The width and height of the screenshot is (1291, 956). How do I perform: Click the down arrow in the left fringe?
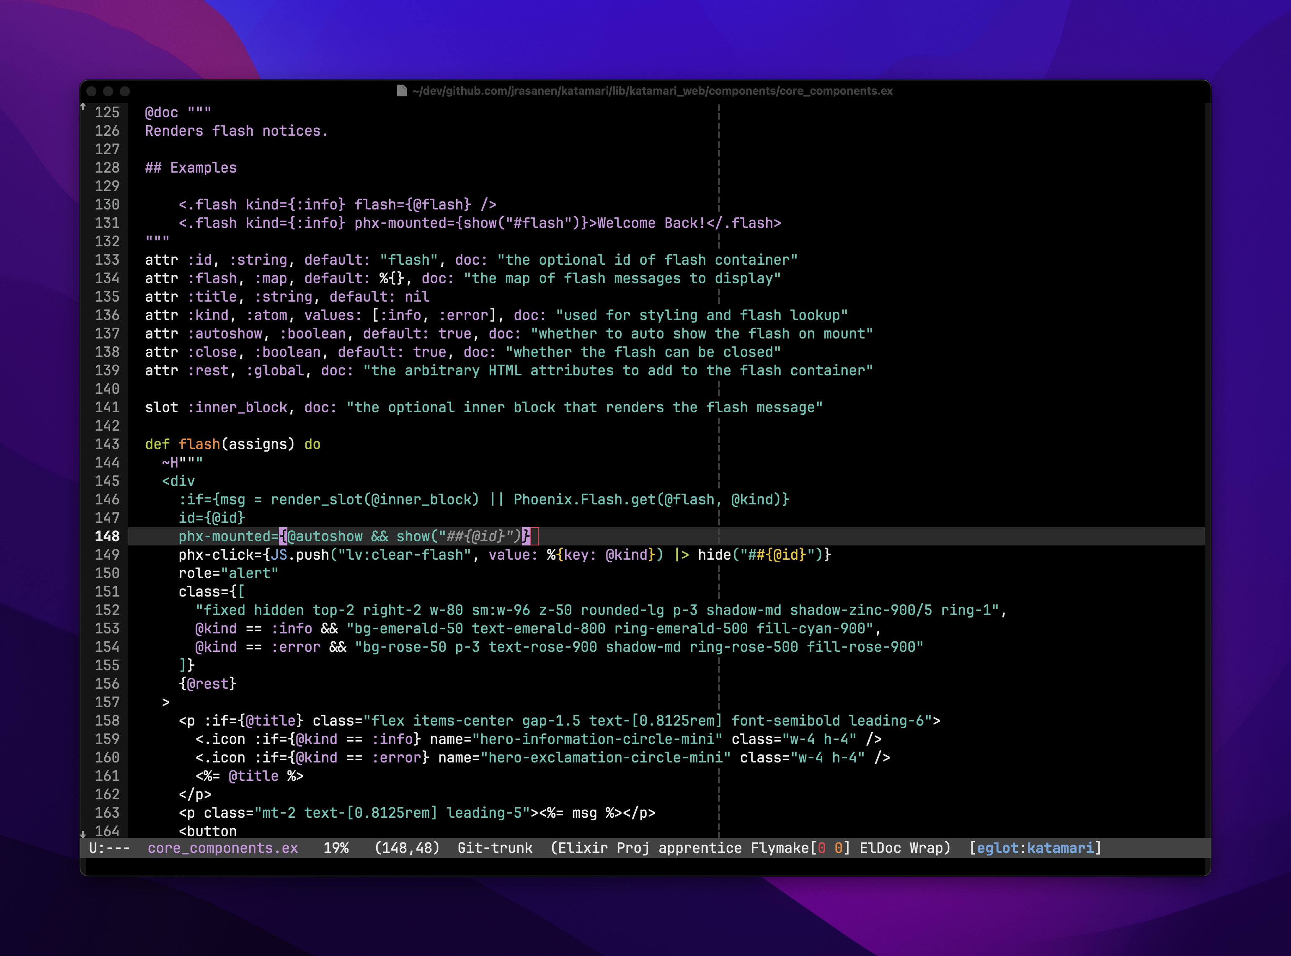(x=83, y=834)
